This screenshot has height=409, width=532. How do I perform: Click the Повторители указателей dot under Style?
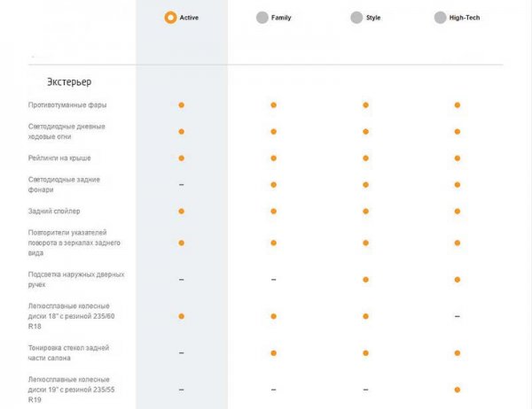[365, 243]
